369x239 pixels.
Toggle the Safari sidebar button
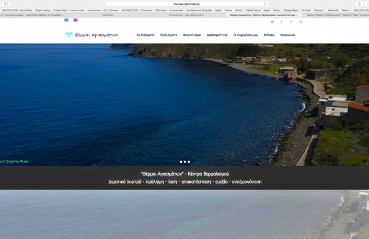click(x=6, y=4)
